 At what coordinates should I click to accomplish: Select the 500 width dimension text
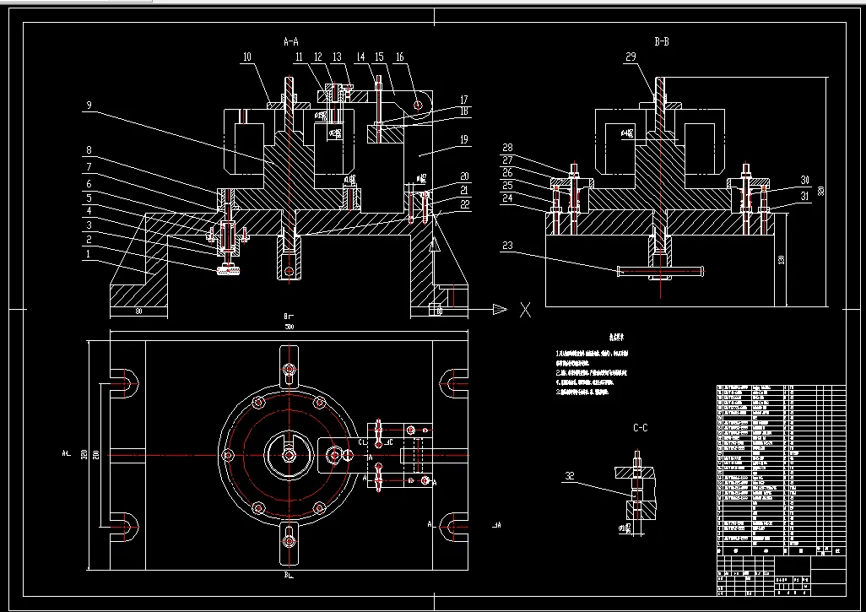[289, 327]
